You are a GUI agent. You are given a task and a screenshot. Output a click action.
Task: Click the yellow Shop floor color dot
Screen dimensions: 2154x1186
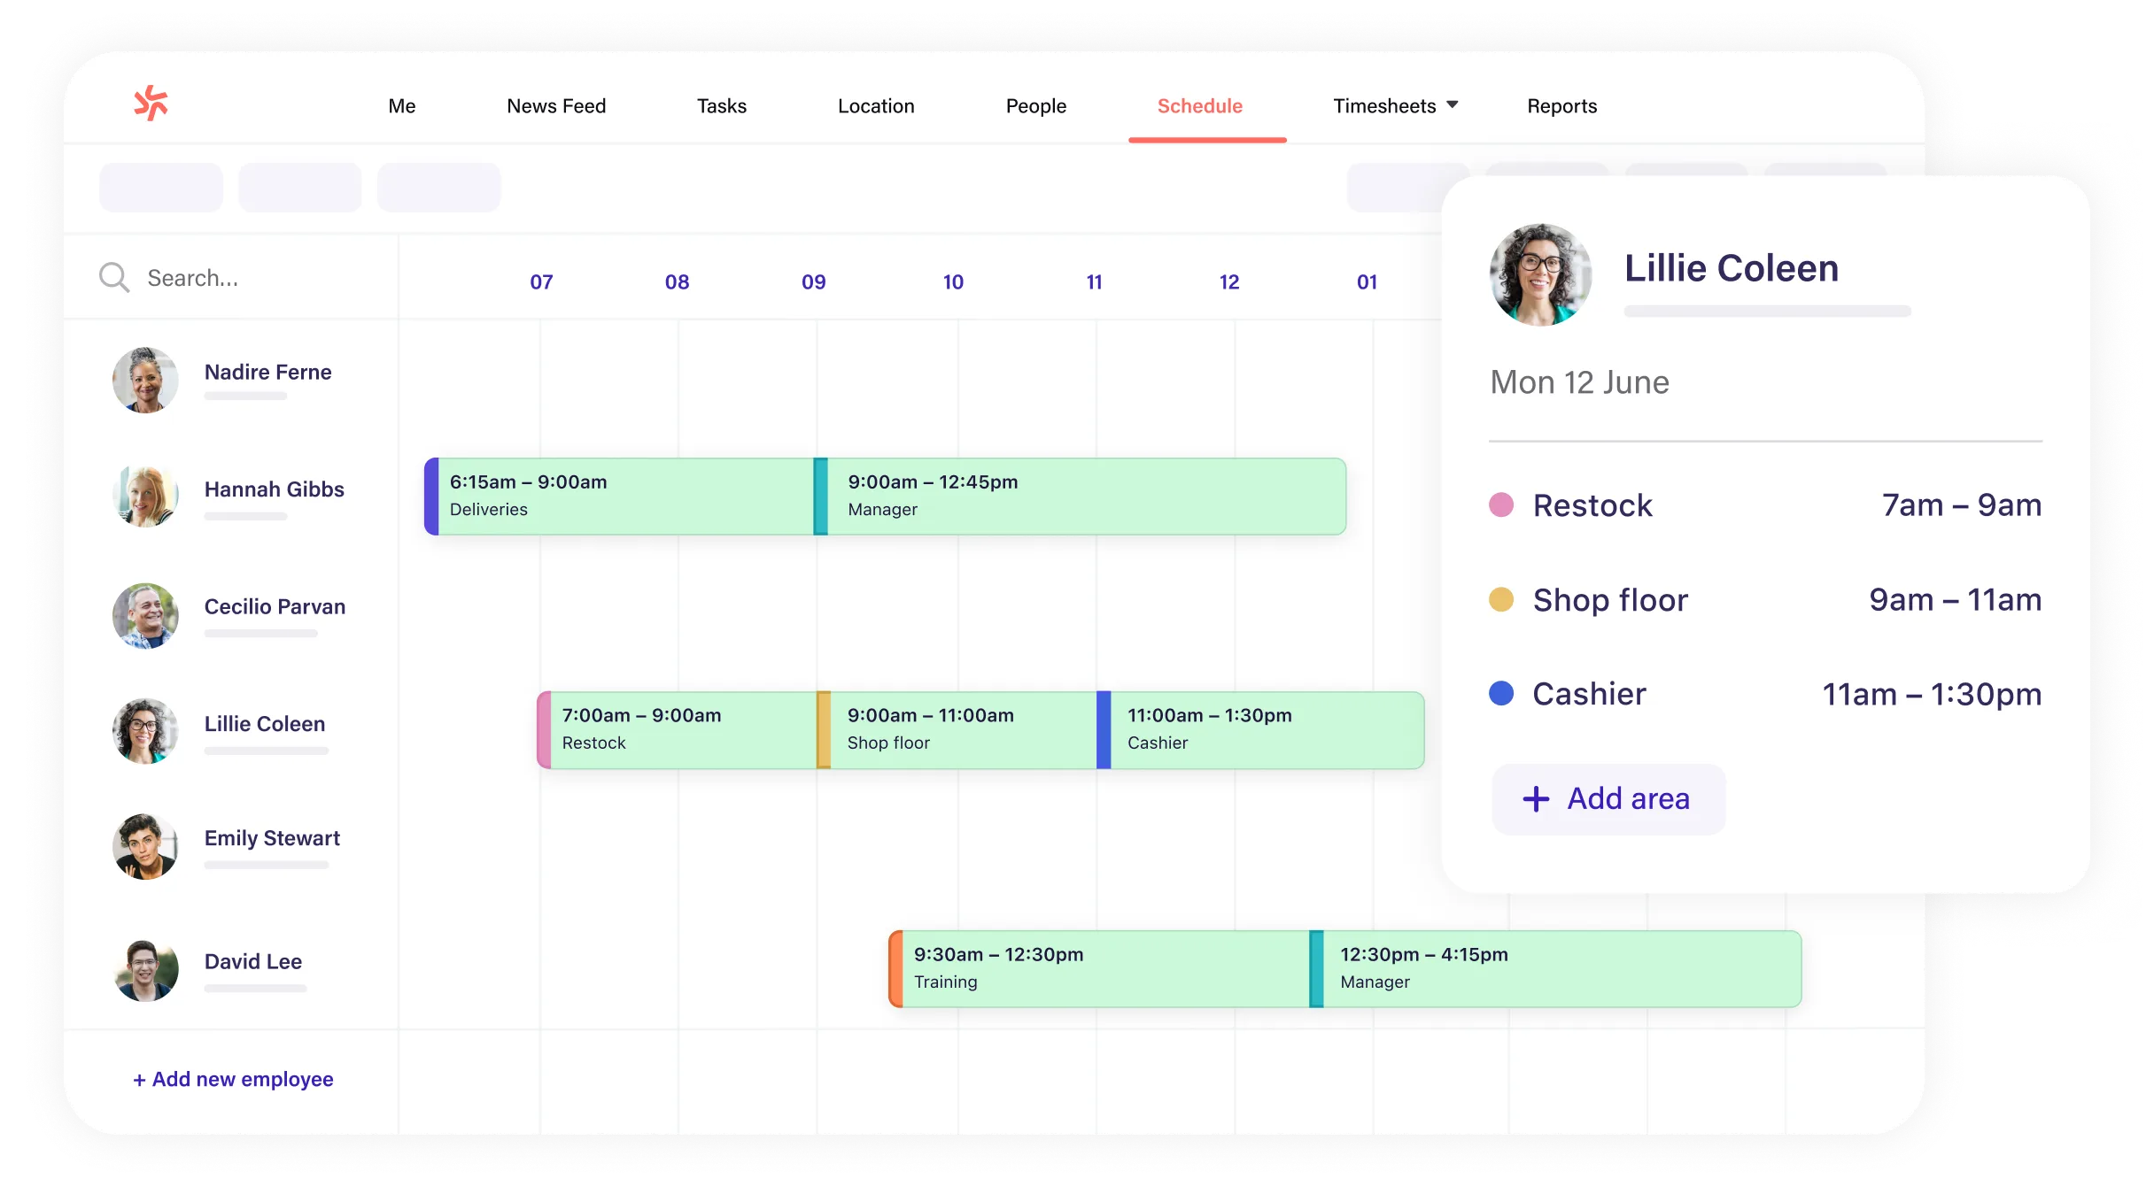click(x=1501, y=599)
